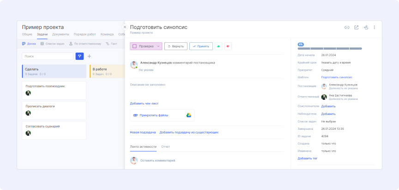Screen dimensions: 399x190
Task: Open Подготовить поэпизодник task card
Action: click(54, 90)
